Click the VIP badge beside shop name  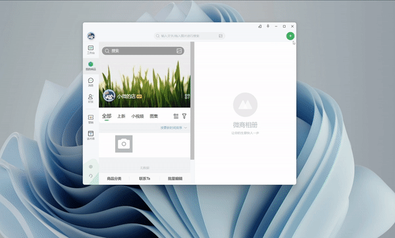[139, 97]
